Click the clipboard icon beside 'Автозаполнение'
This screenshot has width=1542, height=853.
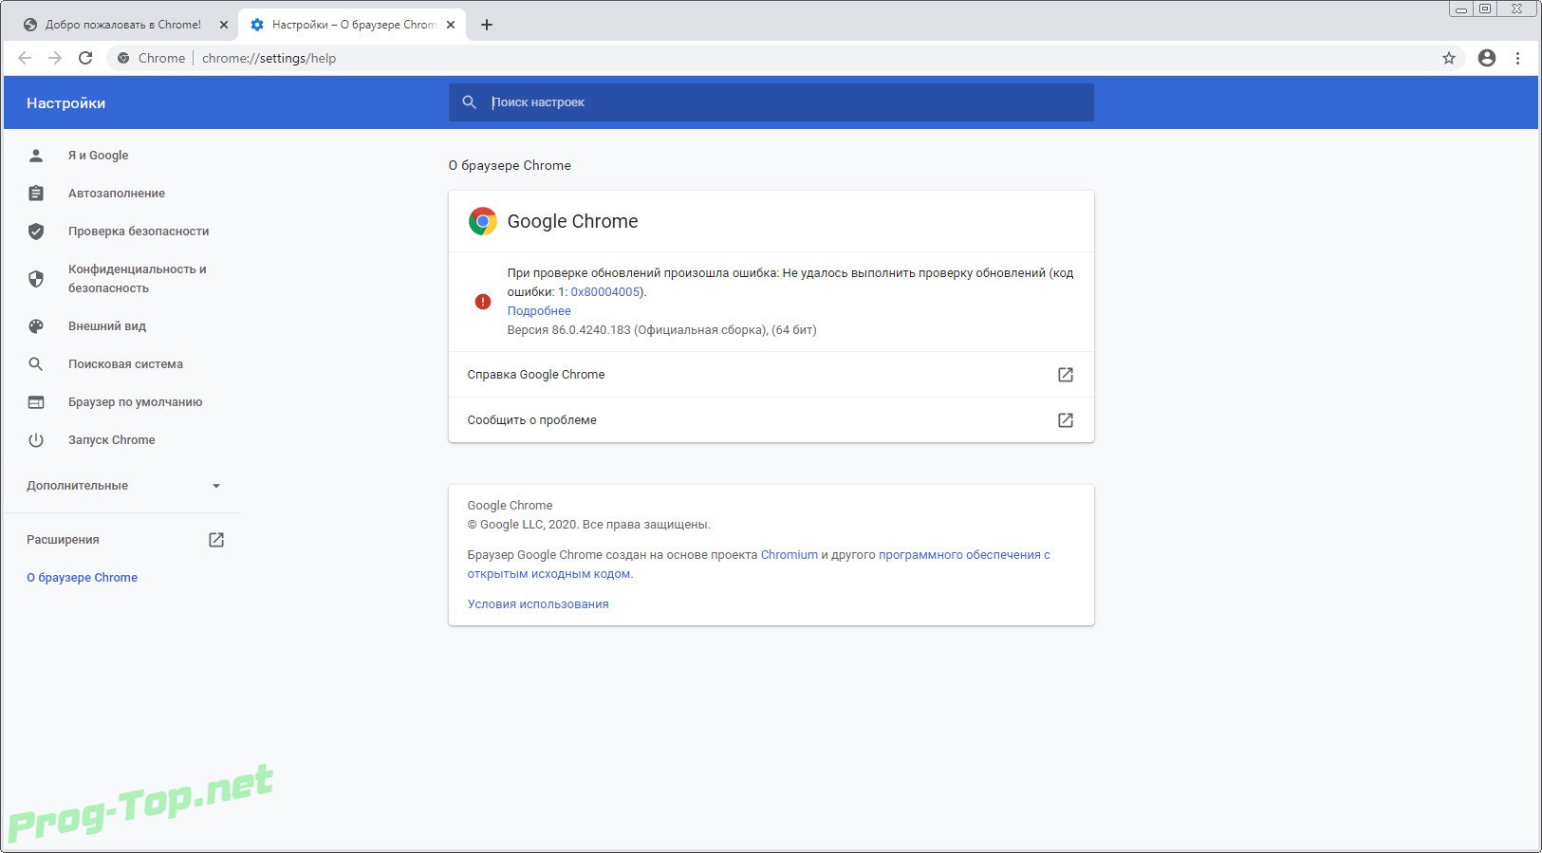(x=36, y=193)
